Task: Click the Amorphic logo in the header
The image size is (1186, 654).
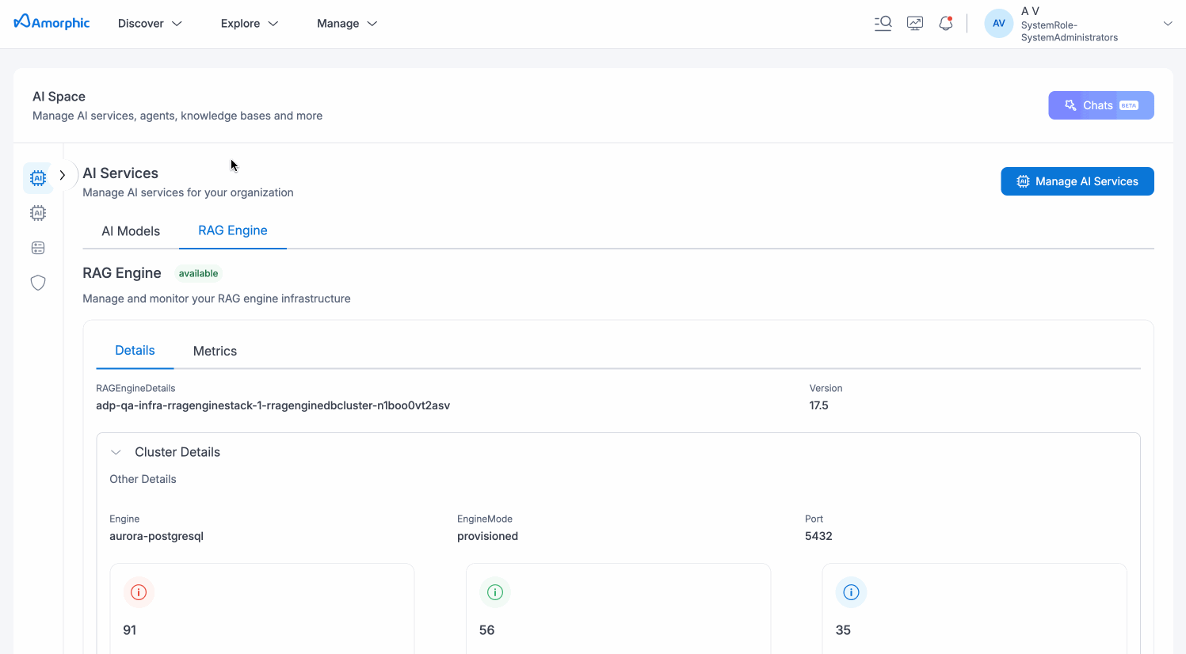Action: pos(52,23)
